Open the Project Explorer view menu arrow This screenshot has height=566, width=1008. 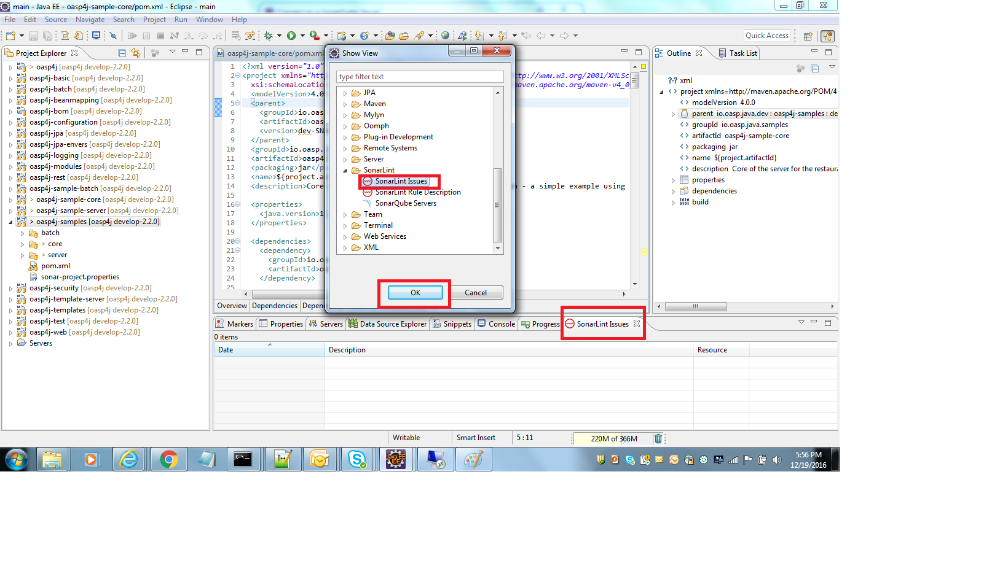[173, 52]
